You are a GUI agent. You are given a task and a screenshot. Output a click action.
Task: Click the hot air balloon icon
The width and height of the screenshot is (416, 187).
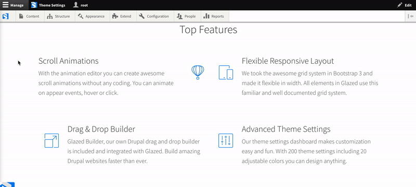tap(198, 73)
